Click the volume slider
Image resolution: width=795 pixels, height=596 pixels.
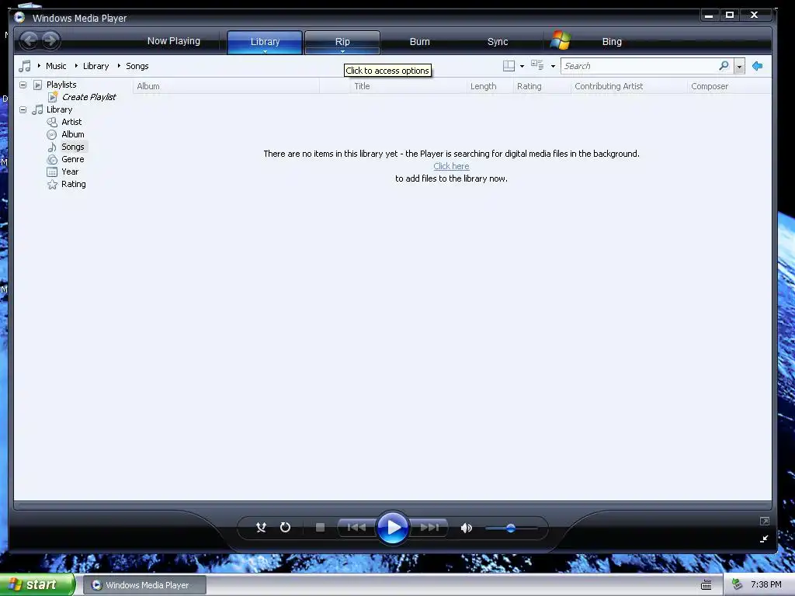click(x=511, y=528)
